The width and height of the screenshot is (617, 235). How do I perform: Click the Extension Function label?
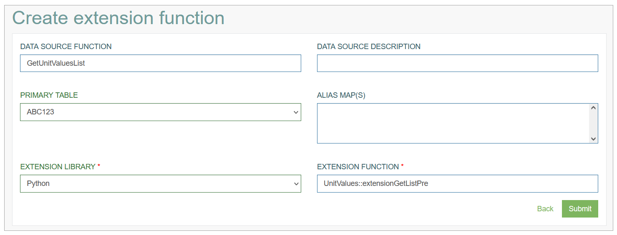pyautogui.click(x=358, y=167)
